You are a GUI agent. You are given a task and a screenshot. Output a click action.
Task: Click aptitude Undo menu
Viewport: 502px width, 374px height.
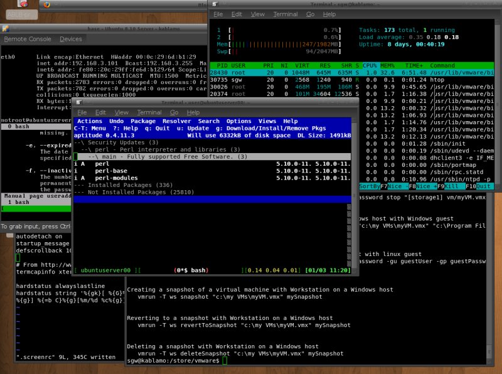[116, 121]
